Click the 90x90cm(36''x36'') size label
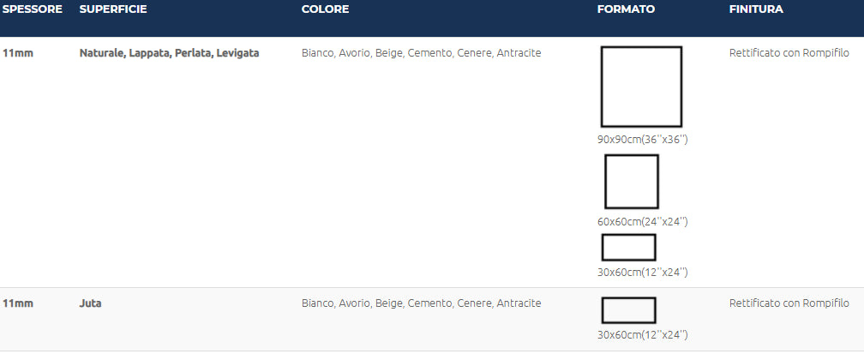864x360 pixels. click(x=643, y=139)
